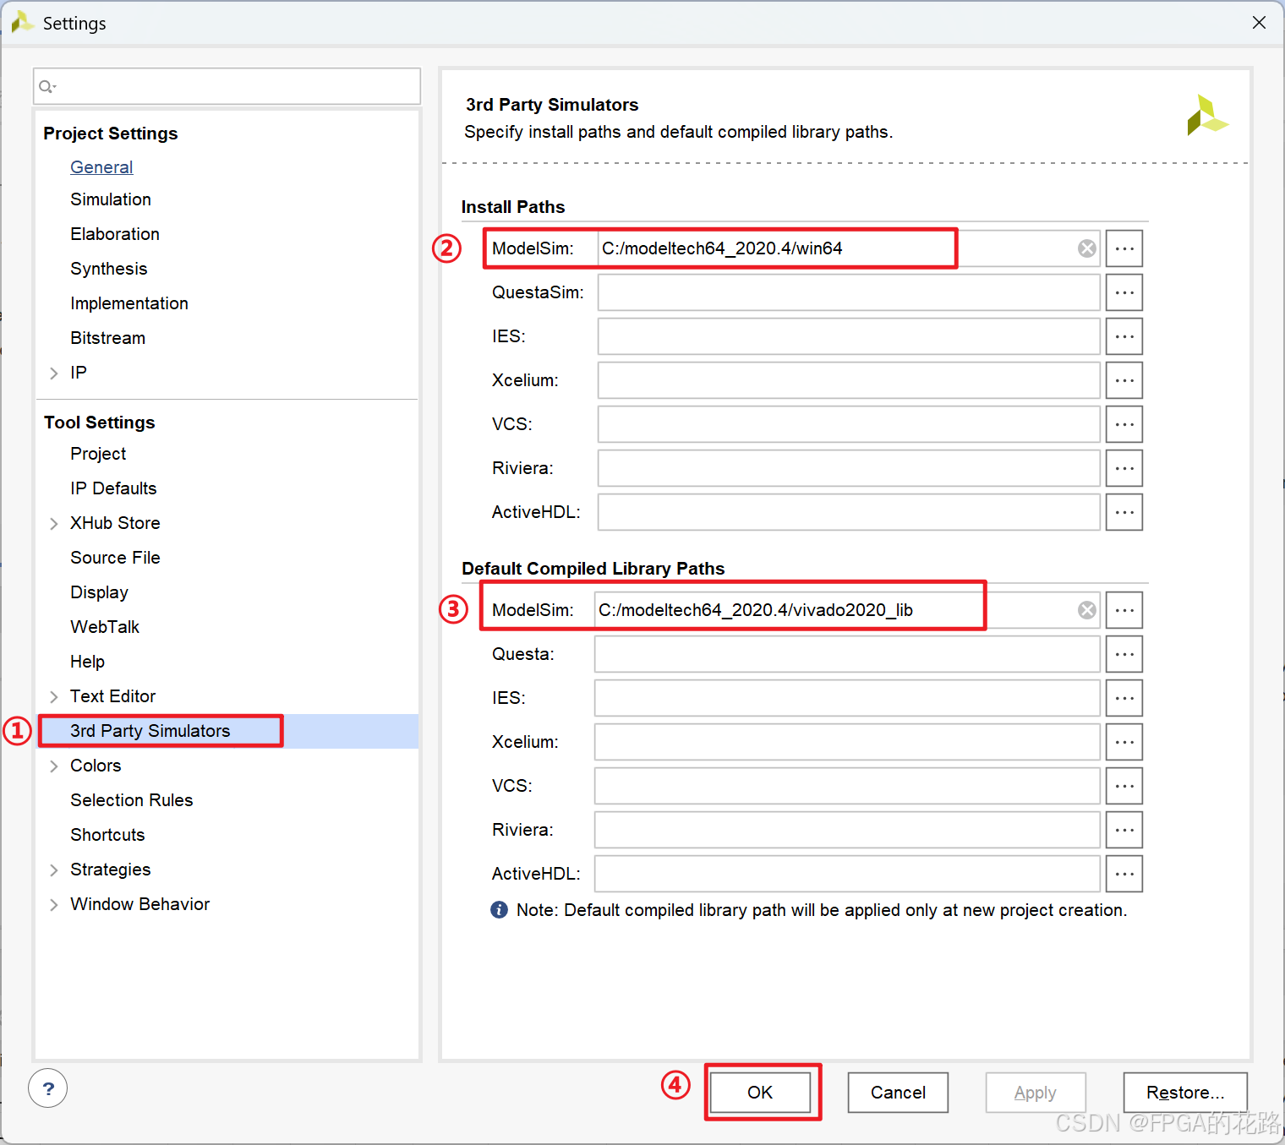Click the IES compiled library path field
The width and height of the screenshot is (1285, 1145).
coord(847,698)
